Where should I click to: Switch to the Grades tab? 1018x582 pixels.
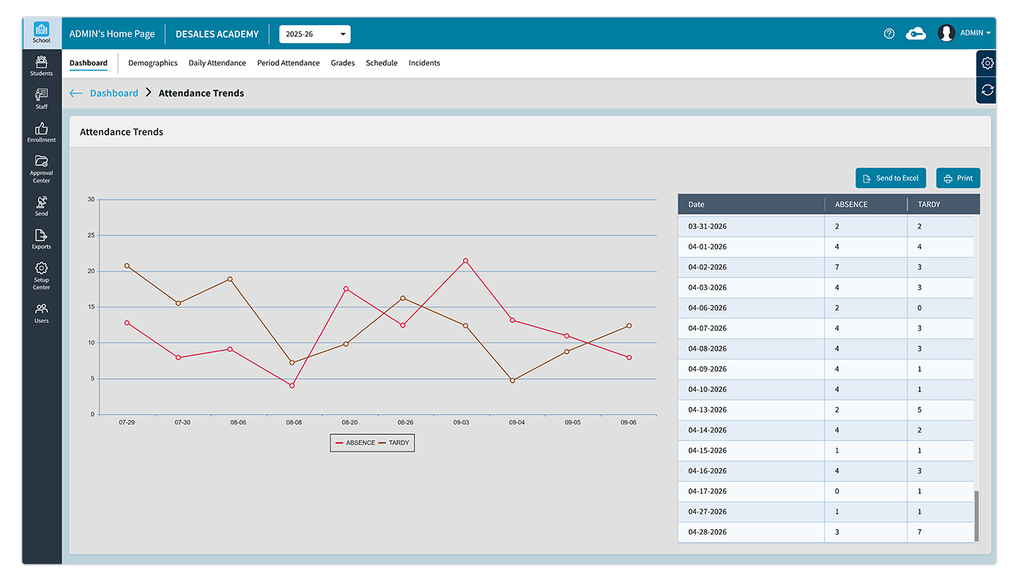[343, 63]
